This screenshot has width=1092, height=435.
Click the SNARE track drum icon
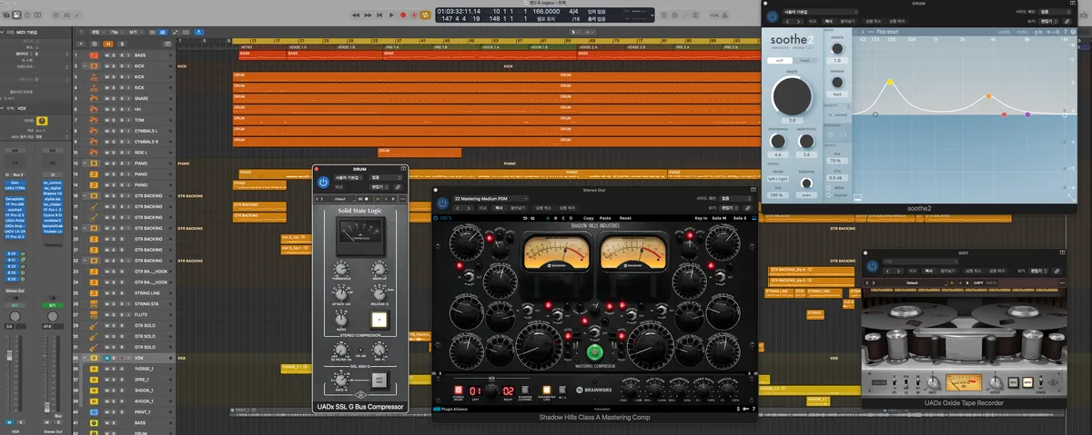[94, 98]
